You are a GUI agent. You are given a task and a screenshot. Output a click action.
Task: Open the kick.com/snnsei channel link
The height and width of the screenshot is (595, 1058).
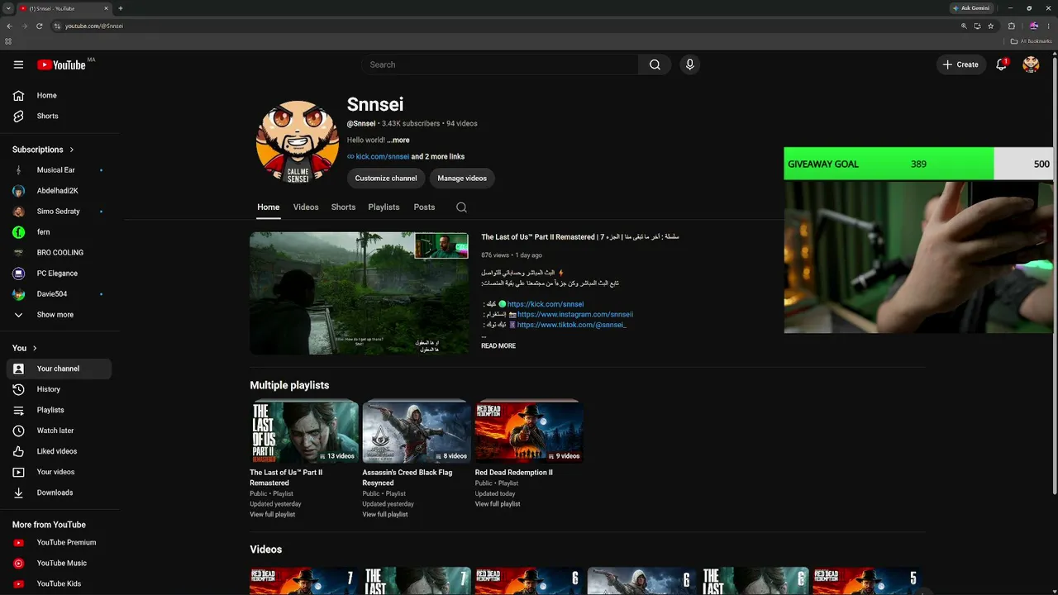pos(382,157)
